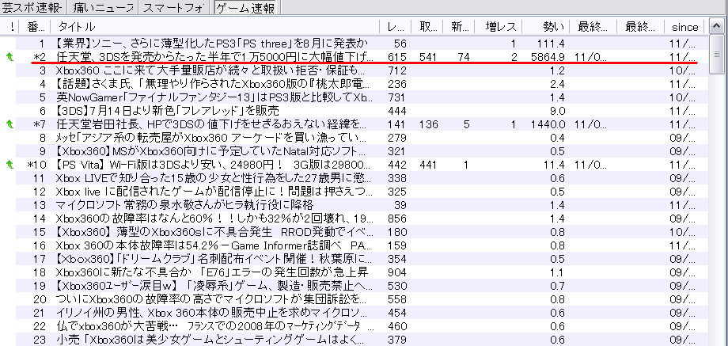Image resolution: width=728 pixels, height=346 pixels.
Task: Sort by the 取 fetched count column header
Action: pyautogui.click(x=427, y=27)
